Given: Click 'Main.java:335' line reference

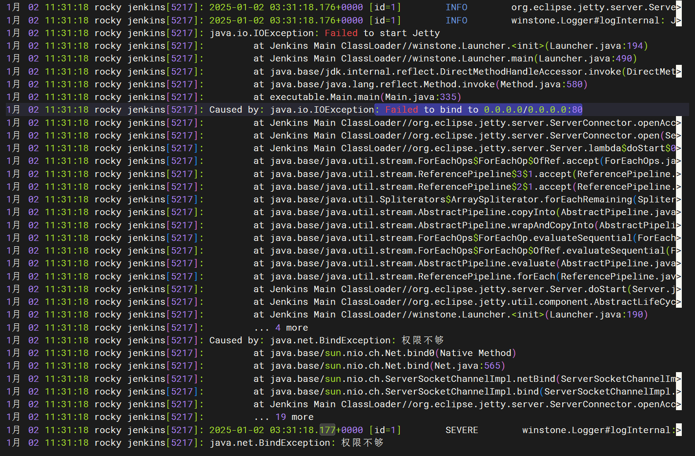Looking at the screenshot, I should point(420,97).
